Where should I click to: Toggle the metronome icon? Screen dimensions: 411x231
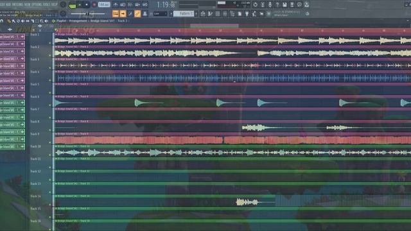pyautogui.click(x=116, y=4)
